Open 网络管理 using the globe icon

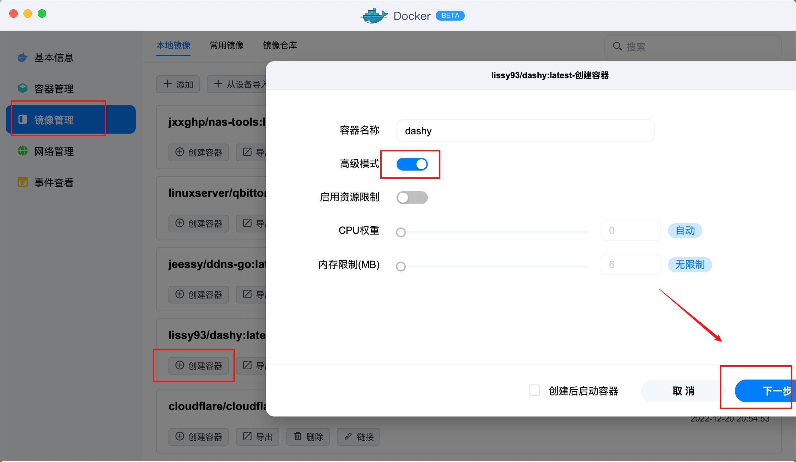(x=22, y=151)
